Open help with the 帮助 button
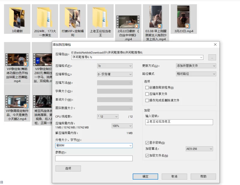The image size is (240, 185). coord(203,176)
